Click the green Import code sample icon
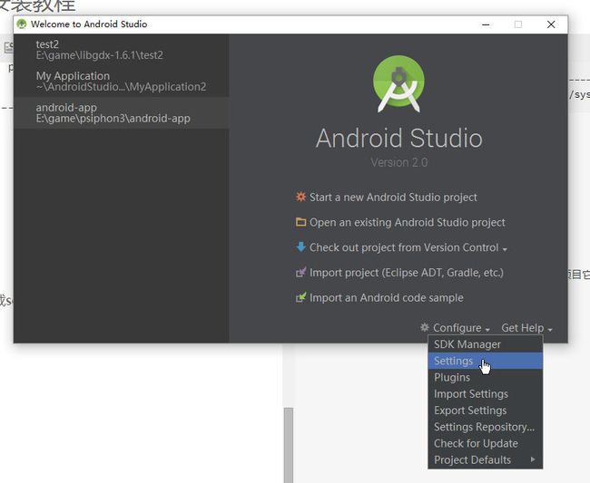The height and width of the screenshot is (483, 590). click(300, 297)
